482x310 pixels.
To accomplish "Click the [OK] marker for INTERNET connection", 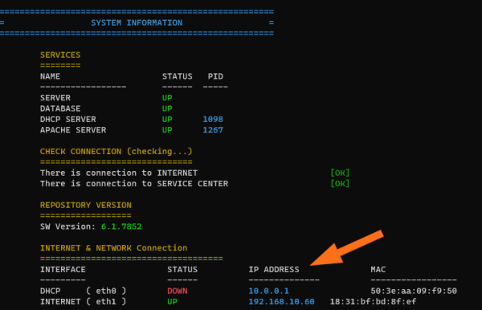I will pyautogui.click(x=340, y=173).
